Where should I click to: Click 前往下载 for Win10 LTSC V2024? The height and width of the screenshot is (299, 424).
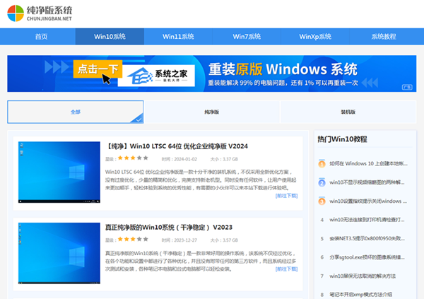point(286,196)
